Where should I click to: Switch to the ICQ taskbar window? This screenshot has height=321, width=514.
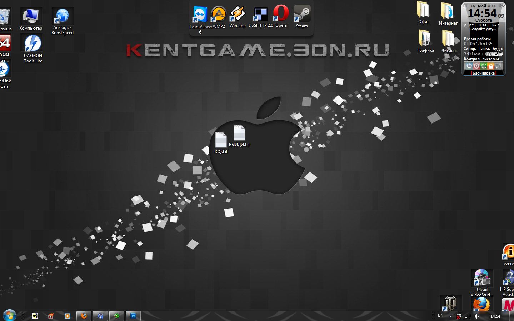pyautogui.click(x=117, y=316)
